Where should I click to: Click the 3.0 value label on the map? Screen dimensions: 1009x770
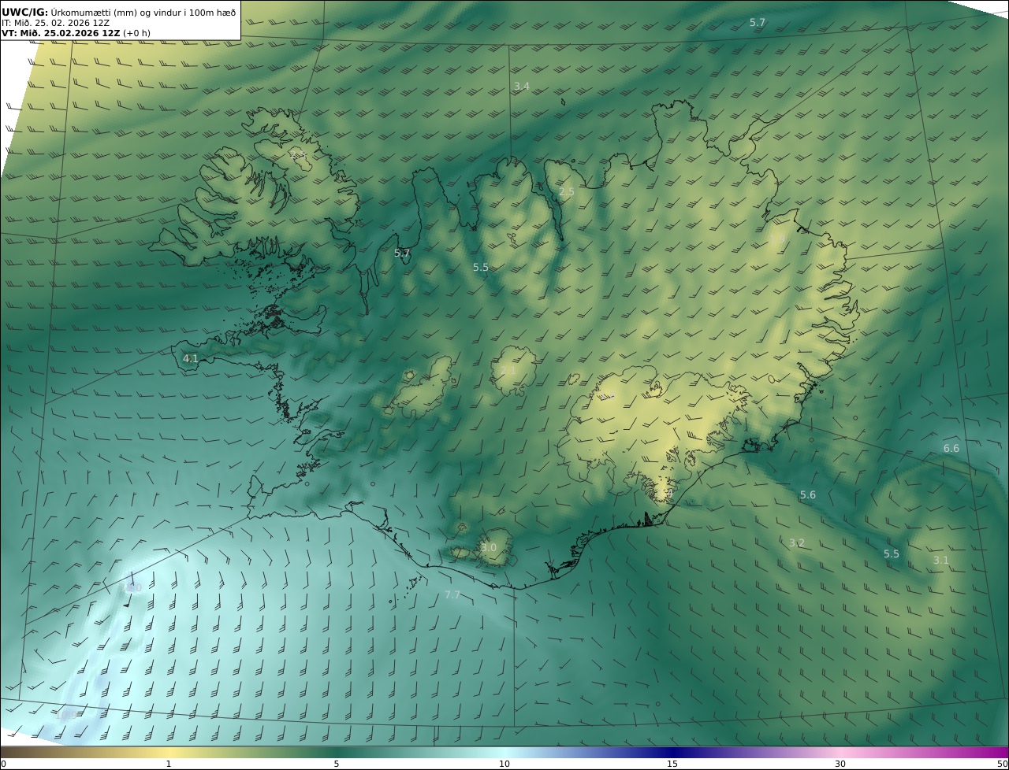pyautogui.click(x=489, y=547)
